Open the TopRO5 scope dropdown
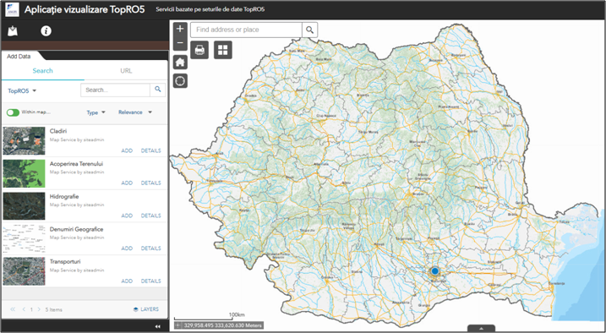606x333 pixels. pyautogui.click(x=22, y=90)
